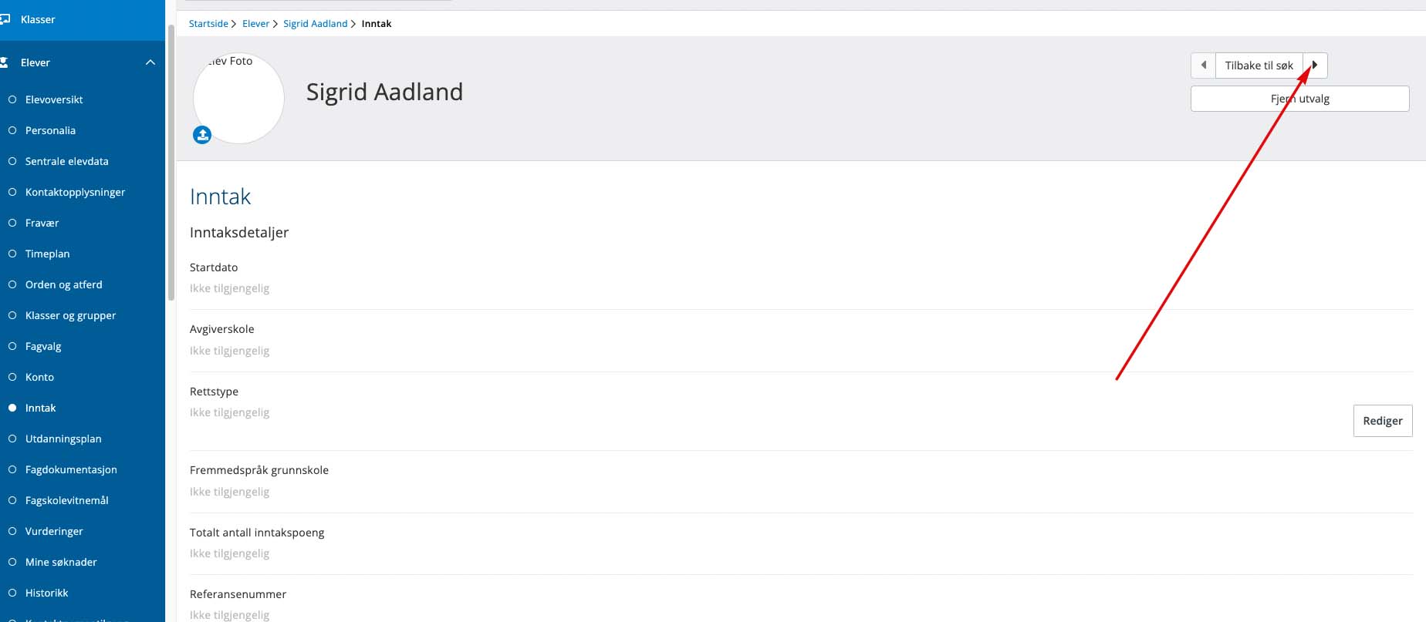Click the Elever breadcrumb link
Viewport: 1426px width, 622px height.
255,24
